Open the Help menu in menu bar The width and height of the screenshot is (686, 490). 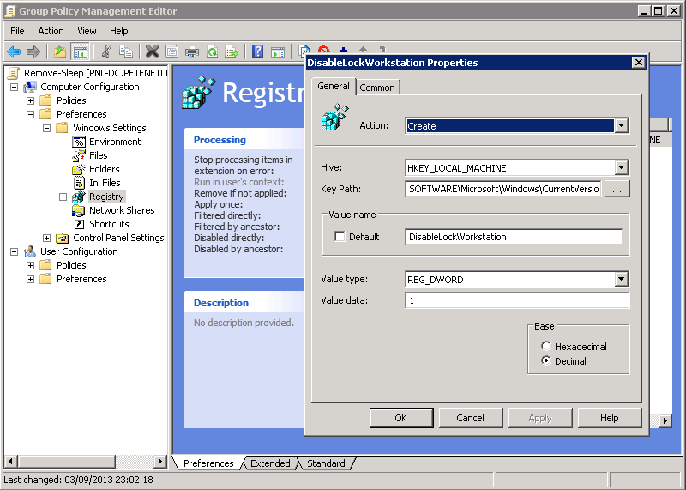(x=118, y=31)
